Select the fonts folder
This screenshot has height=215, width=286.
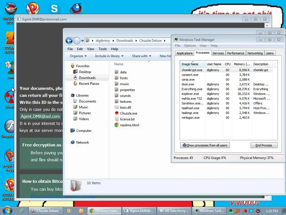pos(124,78)
